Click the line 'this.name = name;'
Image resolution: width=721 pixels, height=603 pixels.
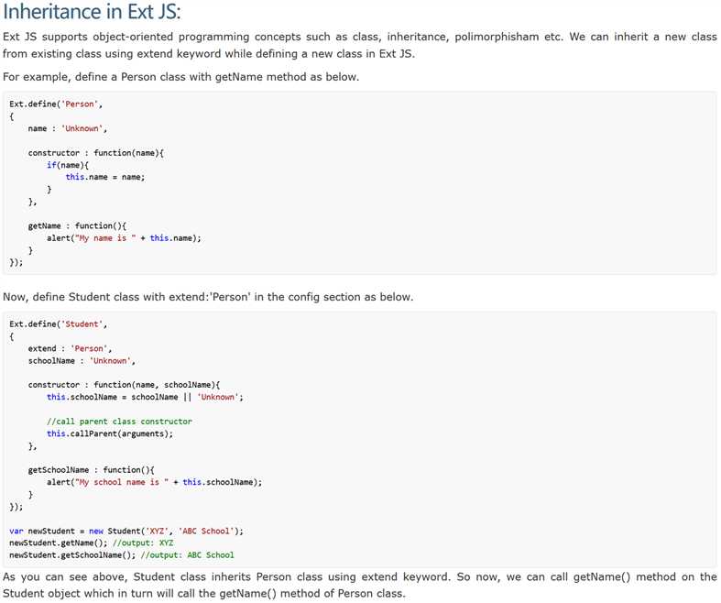[x=104, y=177]
